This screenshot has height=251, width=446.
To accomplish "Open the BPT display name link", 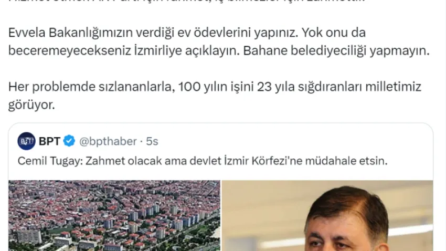I will point(49,141).
